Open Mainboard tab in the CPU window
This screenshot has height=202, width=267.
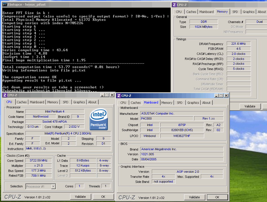pyautogui.click(x=37, y=102)
